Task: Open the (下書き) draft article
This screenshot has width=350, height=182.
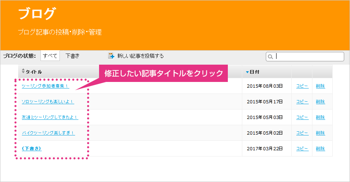Action: point(31,148)
